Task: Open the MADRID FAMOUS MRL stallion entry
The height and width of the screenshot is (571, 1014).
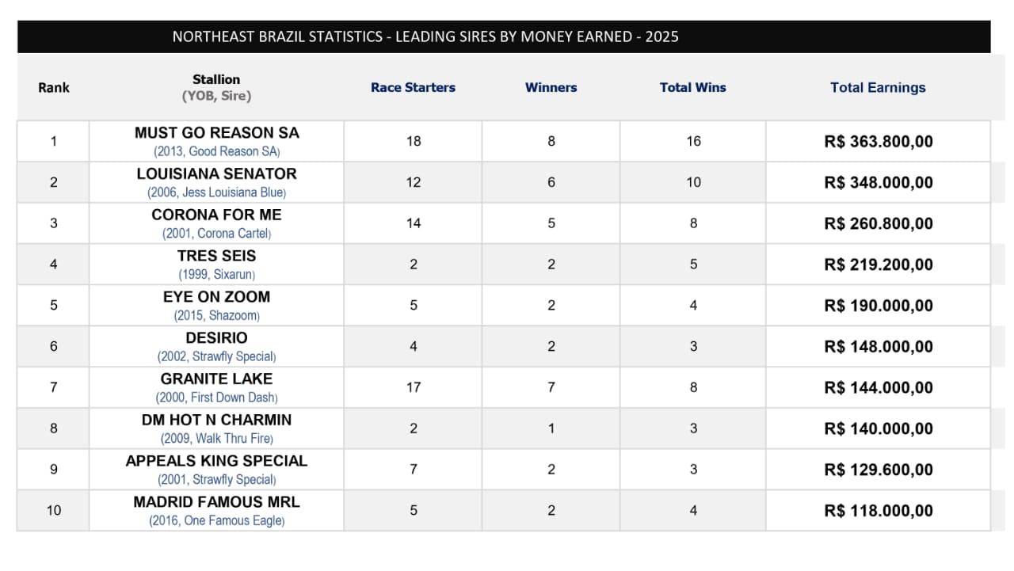Action: [216, 502]
